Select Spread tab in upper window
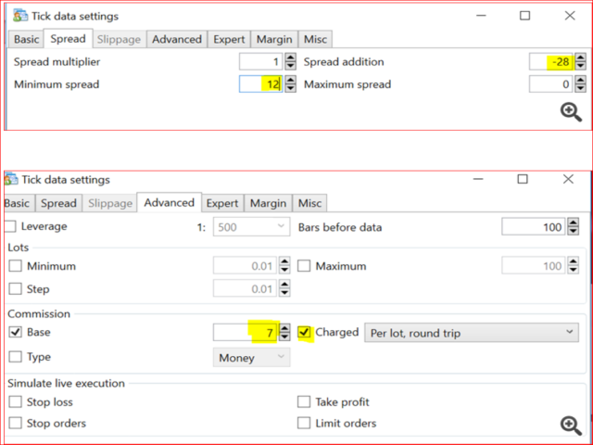Viewport: 593px width, 445px height. (x=68, y=39)
